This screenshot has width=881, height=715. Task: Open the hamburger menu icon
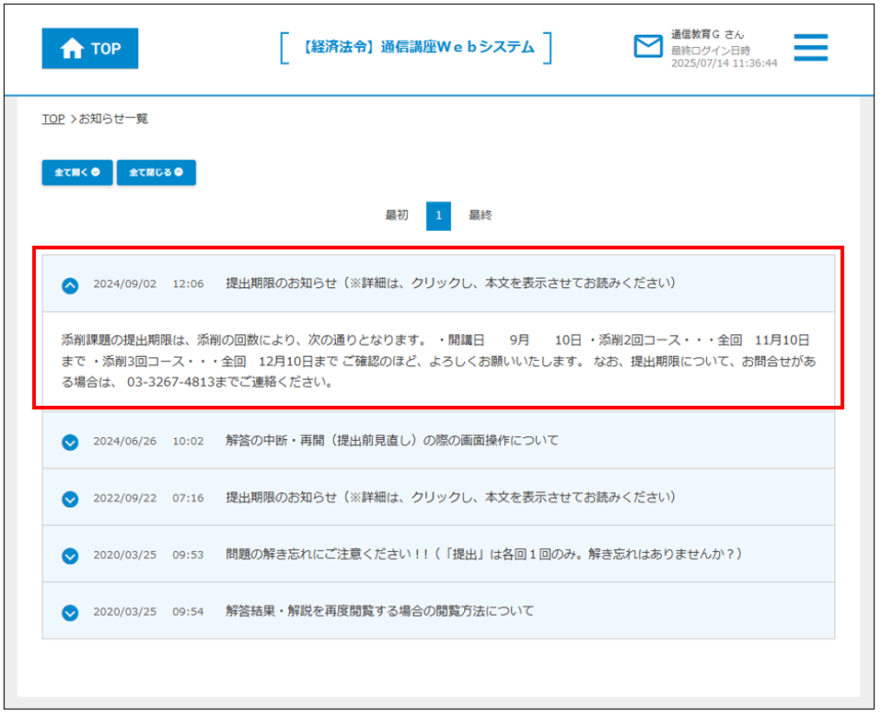[810, 47]
